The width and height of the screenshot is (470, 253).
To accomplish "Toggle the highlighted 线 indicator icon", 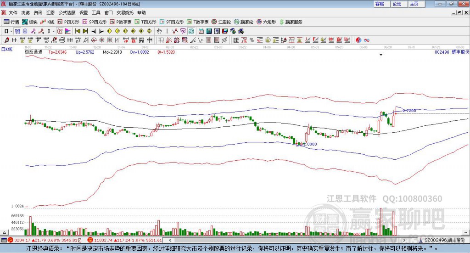I will (x=191, y=31).
